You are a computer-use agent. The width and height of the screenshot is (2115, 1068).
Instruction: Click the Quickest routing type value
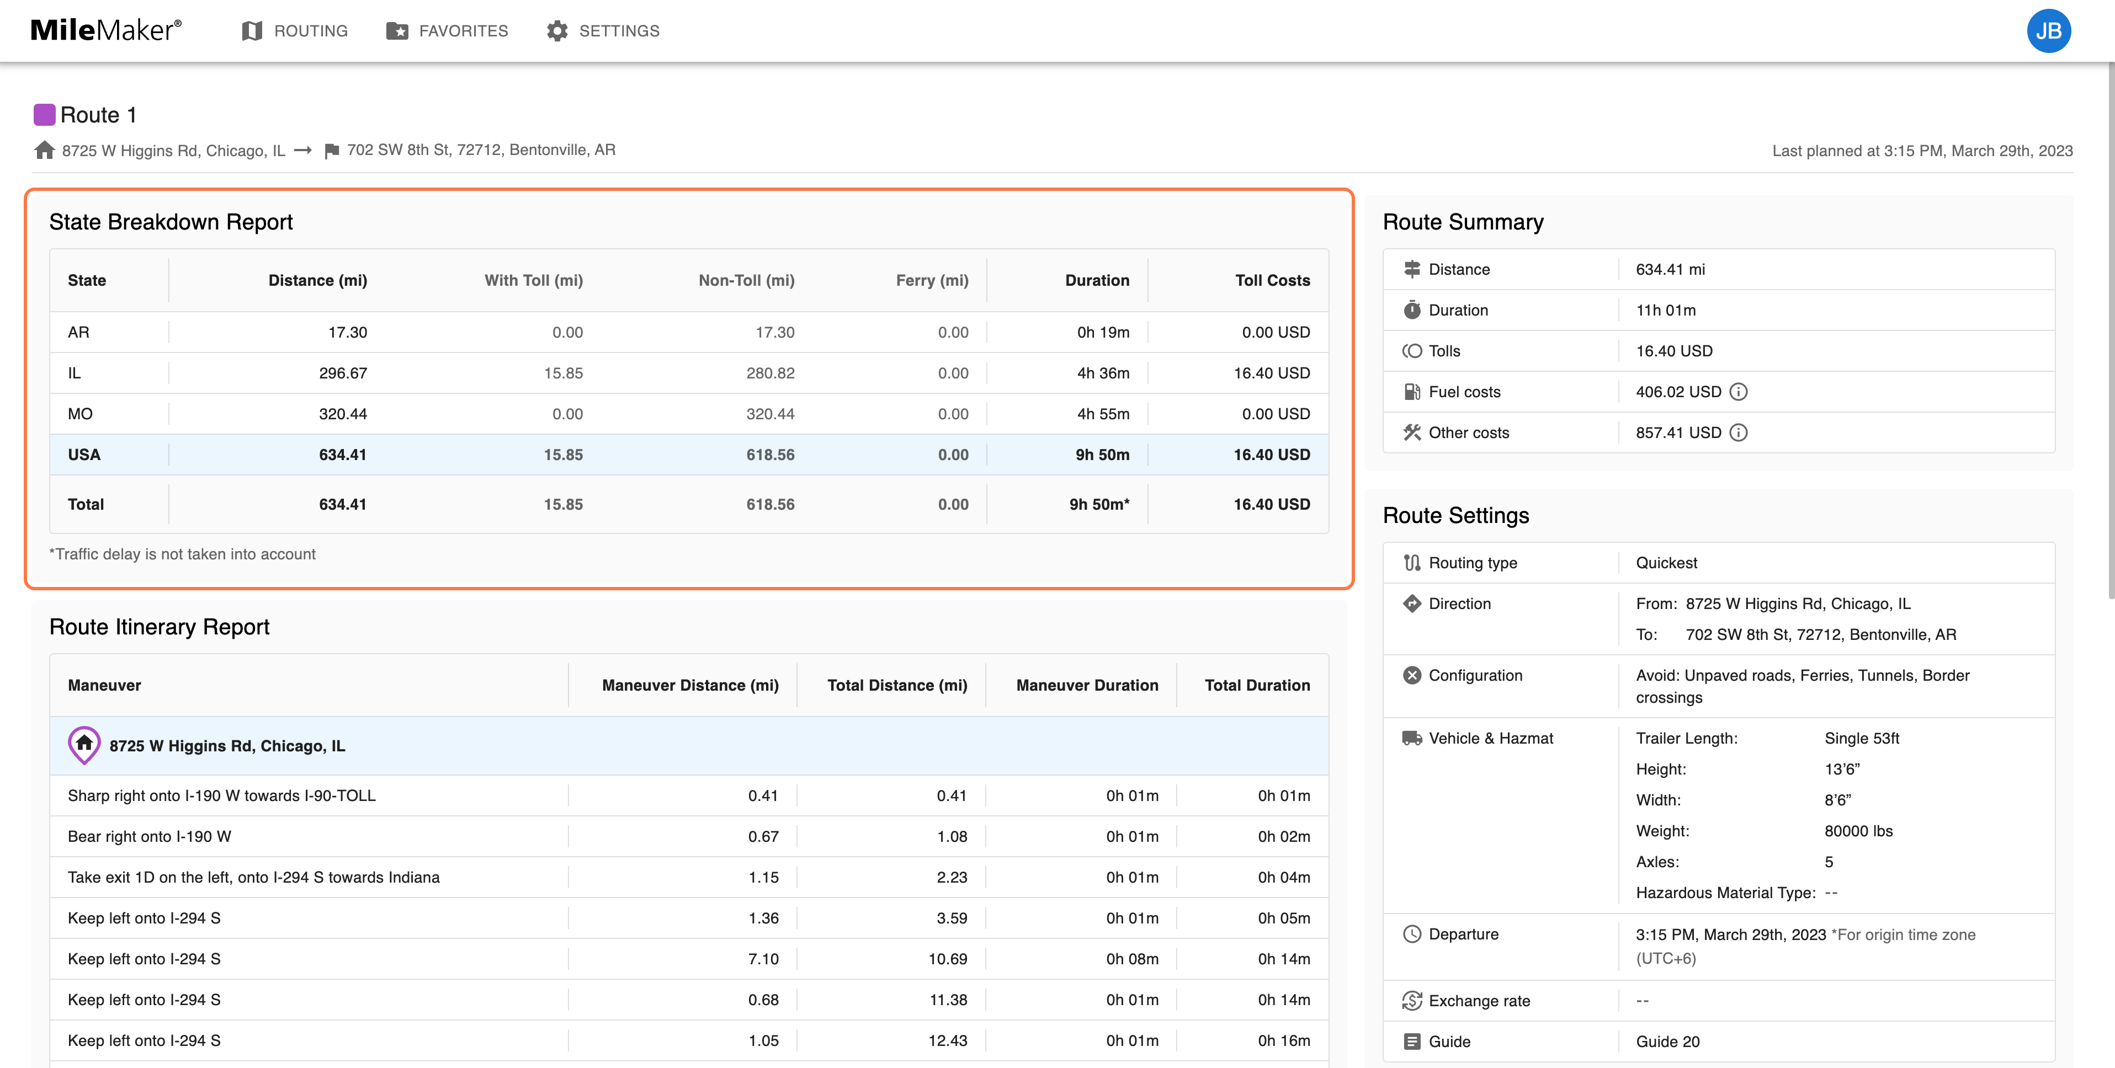pos(1666,563)
